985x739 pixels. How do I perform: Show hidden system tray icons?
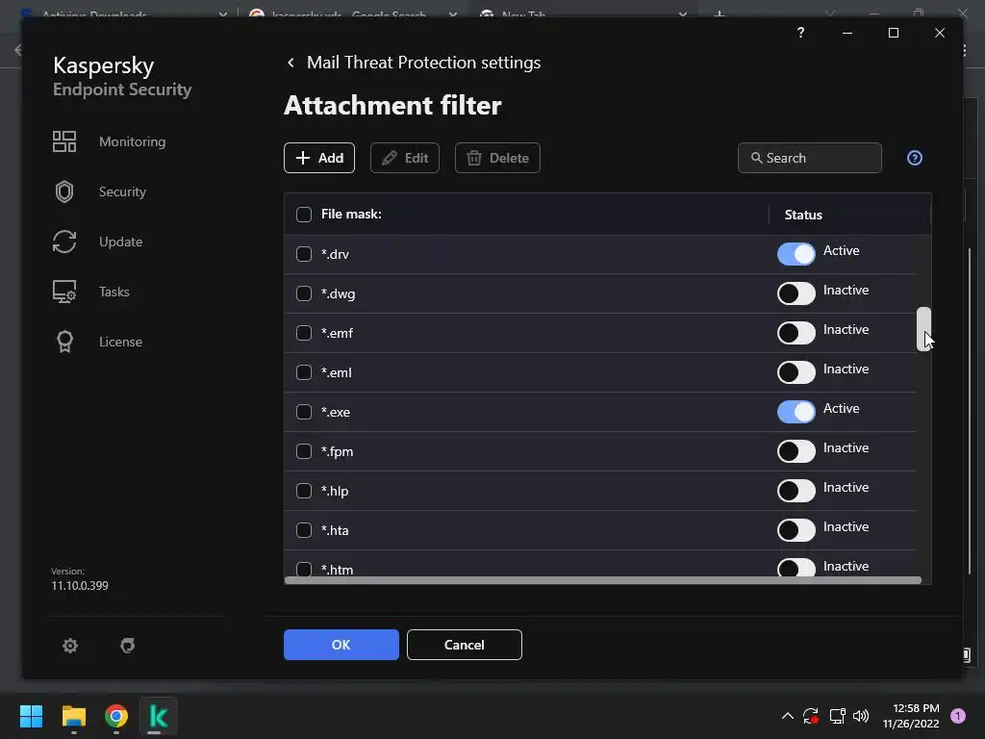[x=787, y=716]
